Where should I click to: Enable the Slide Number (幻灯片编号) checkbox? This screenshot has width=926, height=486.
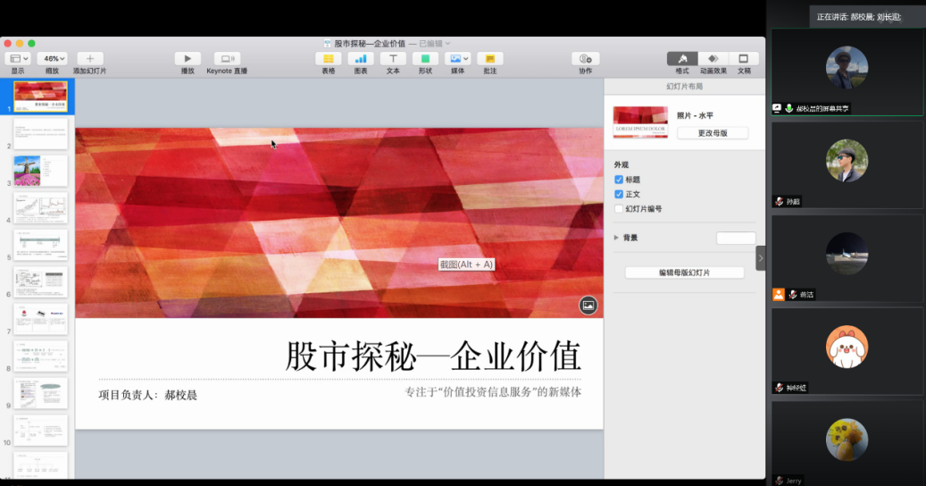tap(619, 209)
